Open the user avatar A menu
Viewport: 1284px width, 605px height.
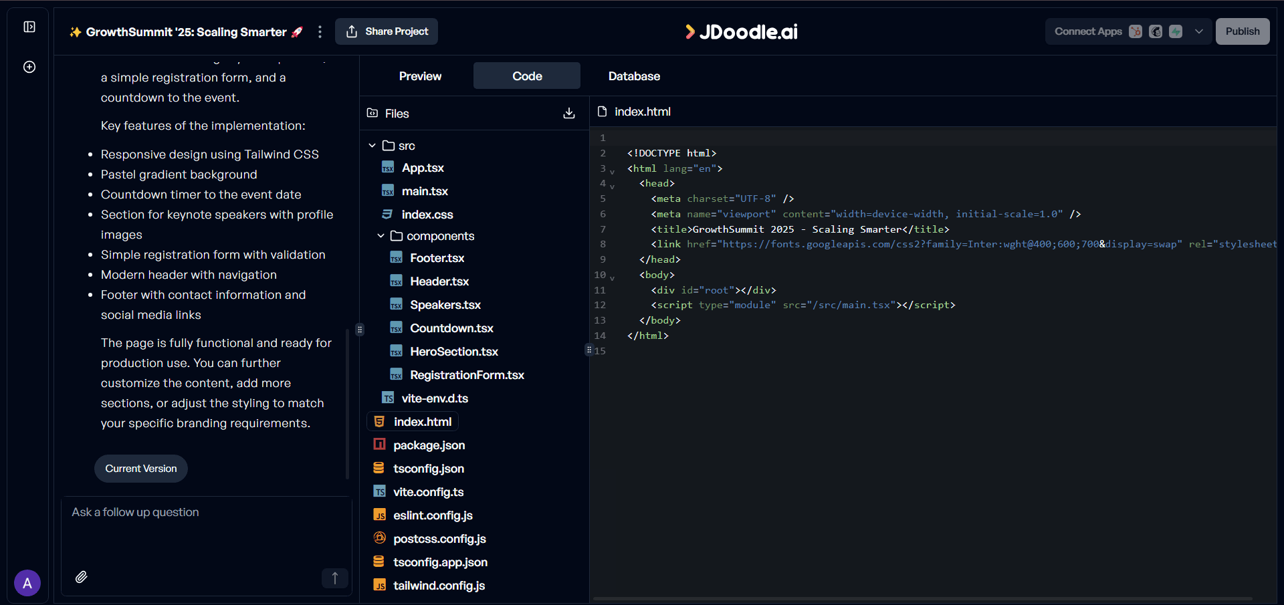point(27,583)
